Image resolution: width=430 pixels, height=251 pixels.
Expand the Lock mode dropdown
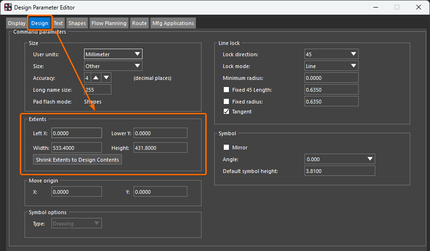point(331,66)
